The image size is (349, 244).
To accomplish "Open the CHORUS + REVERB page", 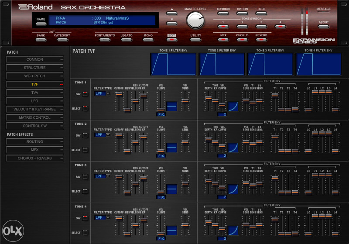I will click(x=35, y=158).
